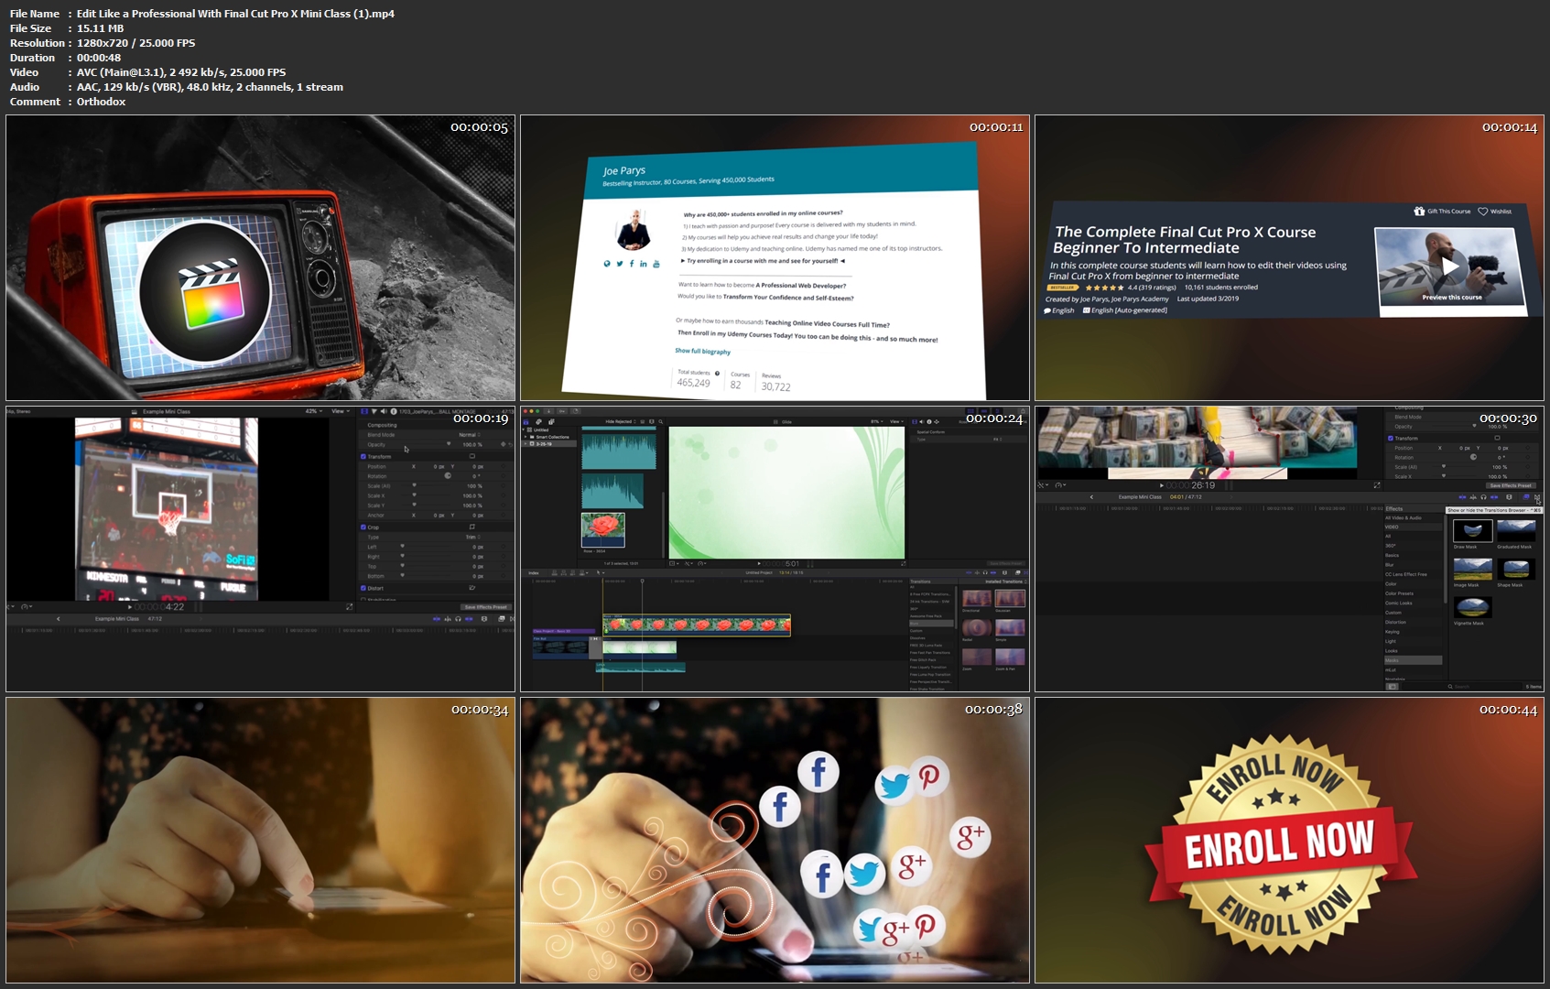Click the Index button in 00:00:24 frame timeline

pyautogui.click(x=534, y=572)
